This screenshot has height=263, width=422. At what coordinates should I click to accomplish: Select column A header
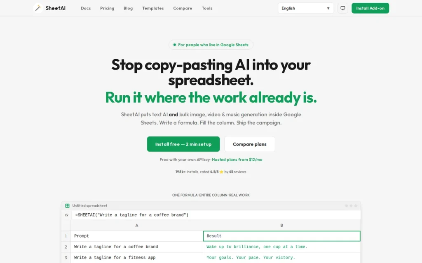[137, 226]
